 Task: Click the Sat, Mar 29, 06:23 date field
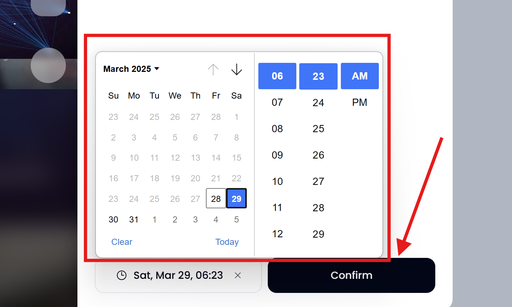[x=178, y=275]
